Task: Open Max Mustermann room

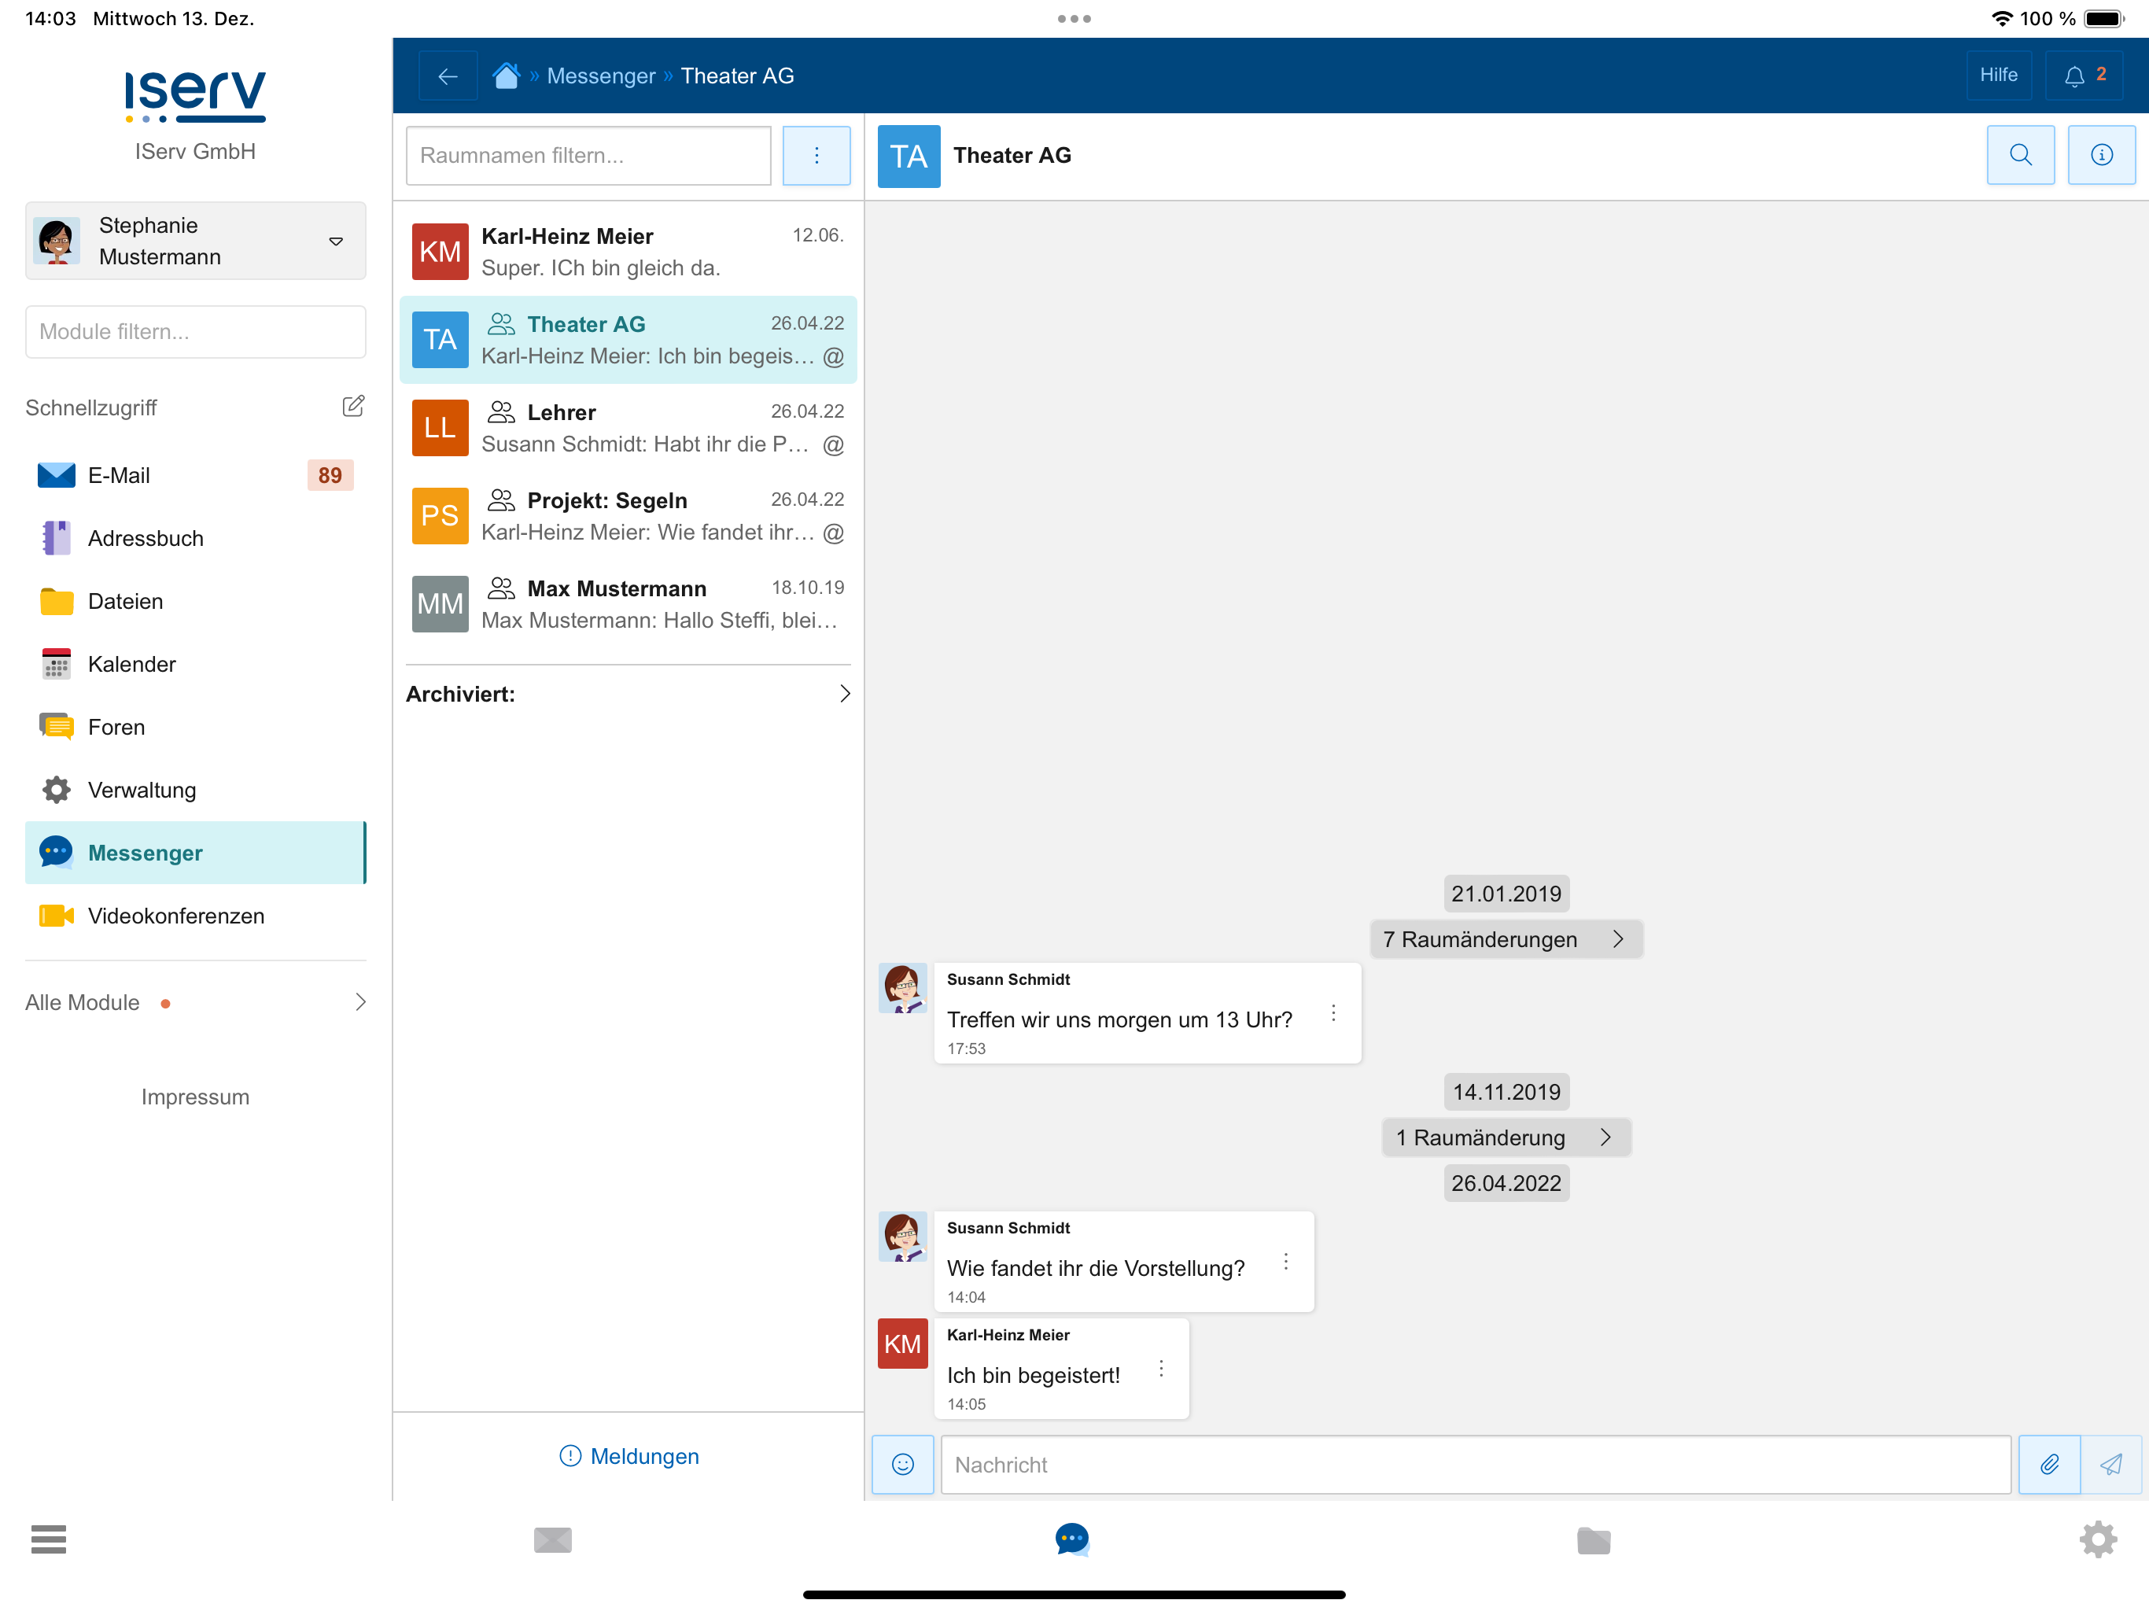Action: tap(628, 604)
